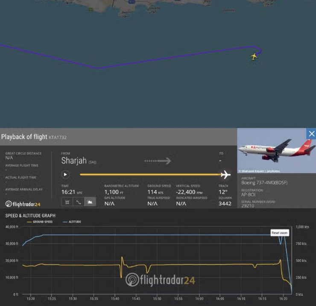
Task: Click the Altitude legend entry
Action: (72, 222)
